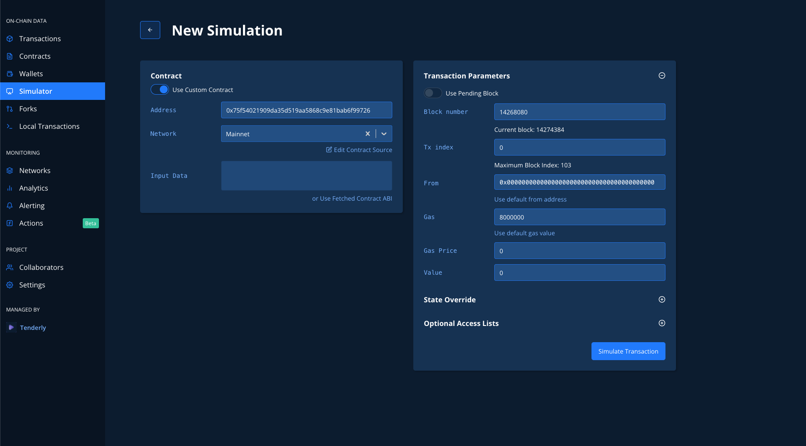The width and height of the screenshot is (806, 446).
Task: Click the Analytics bar chart icon
Action: (x=10, y=188)
